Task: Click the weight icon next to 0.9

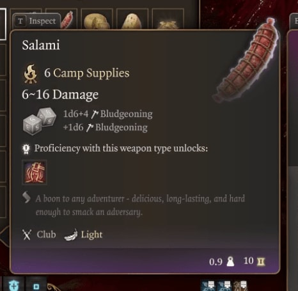Action: point(230,262)
